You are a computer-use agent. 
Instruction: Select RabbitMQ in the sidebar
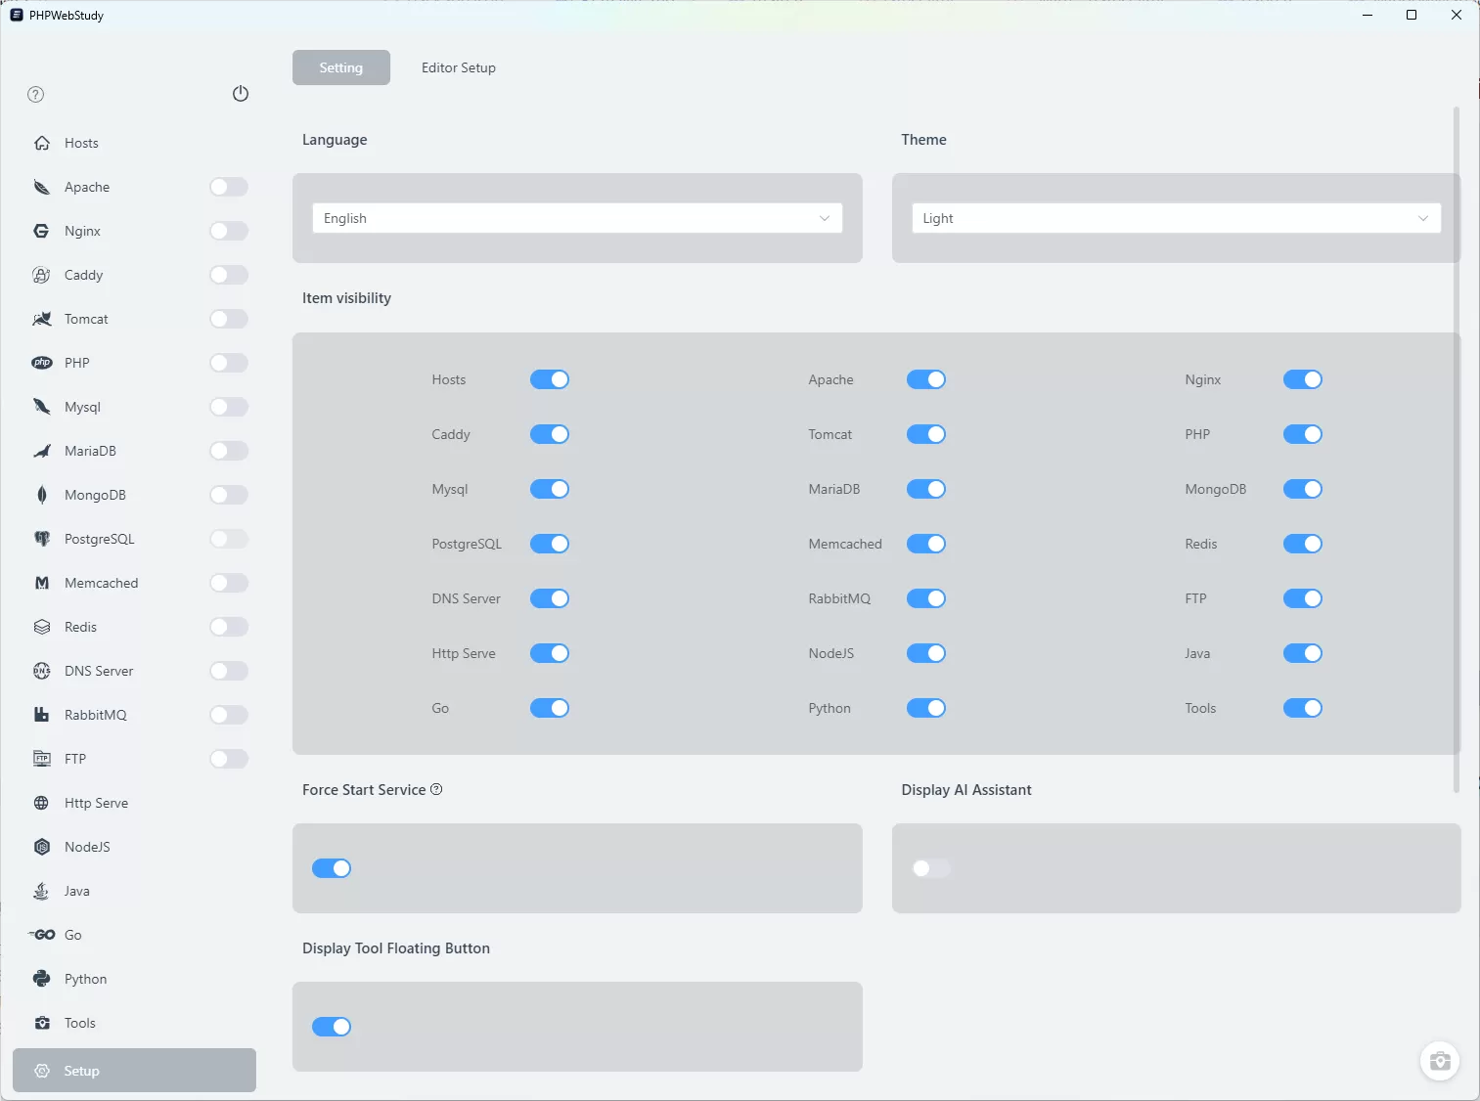(x=92, y=715)
